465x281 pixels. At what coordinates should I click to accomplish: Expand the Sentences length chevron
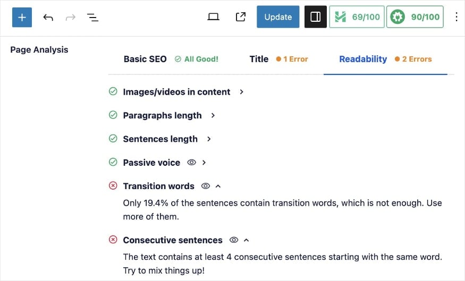coord(209,139)
